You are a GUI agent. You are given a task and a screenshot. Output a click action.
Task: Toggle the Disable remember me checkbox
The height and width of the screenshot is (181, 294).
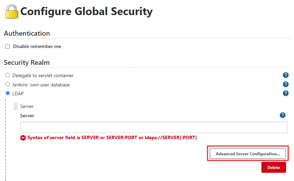pos(7,47)
